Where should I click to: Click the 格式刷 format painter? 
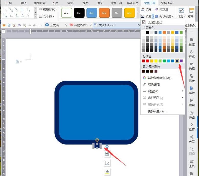tap(162, 9)
